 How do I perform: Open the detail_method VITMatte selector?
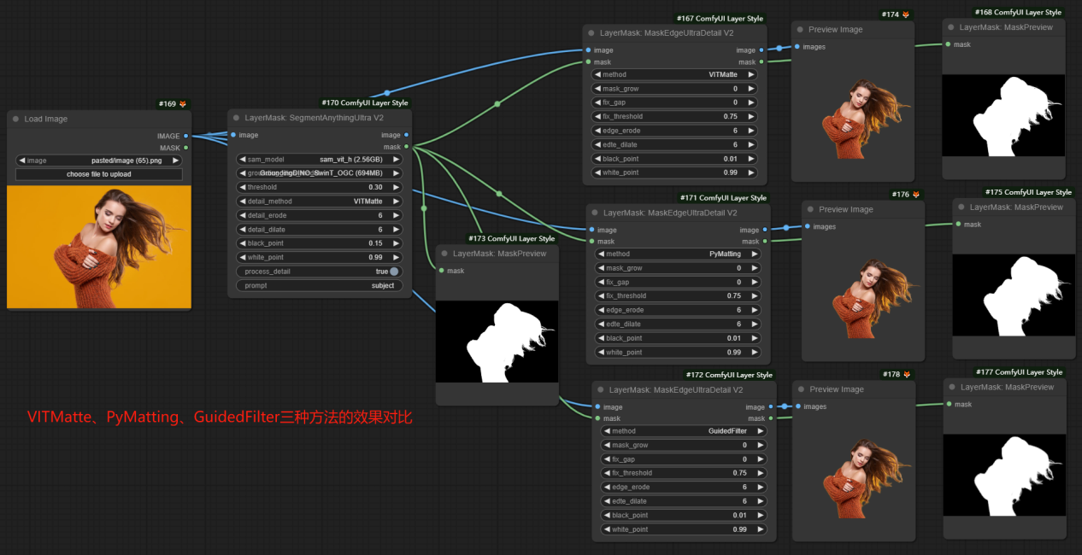319,202
